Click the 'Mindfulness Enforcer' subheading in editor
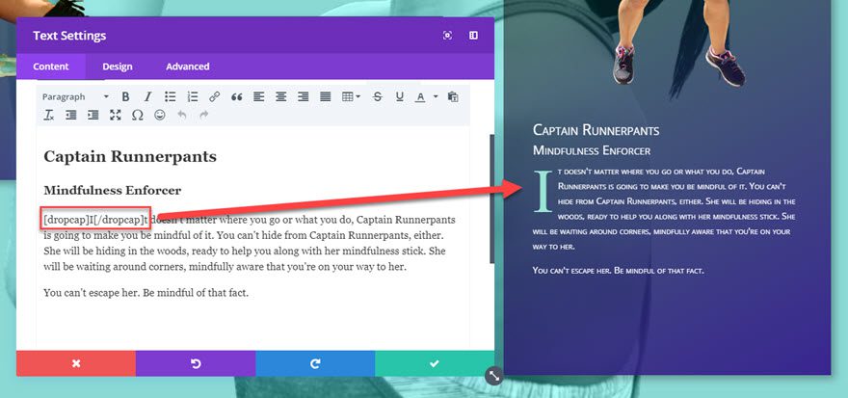The height and width of the screenshot is (398, 848). [x=113, y=191]
